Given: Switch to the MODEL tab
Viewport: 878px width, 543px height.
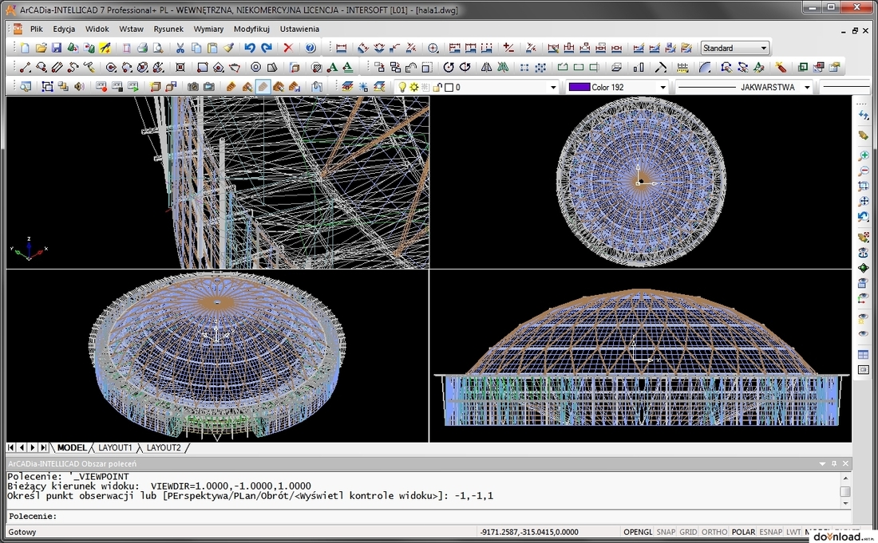Looking at the screenshot, I should [72, 448].
